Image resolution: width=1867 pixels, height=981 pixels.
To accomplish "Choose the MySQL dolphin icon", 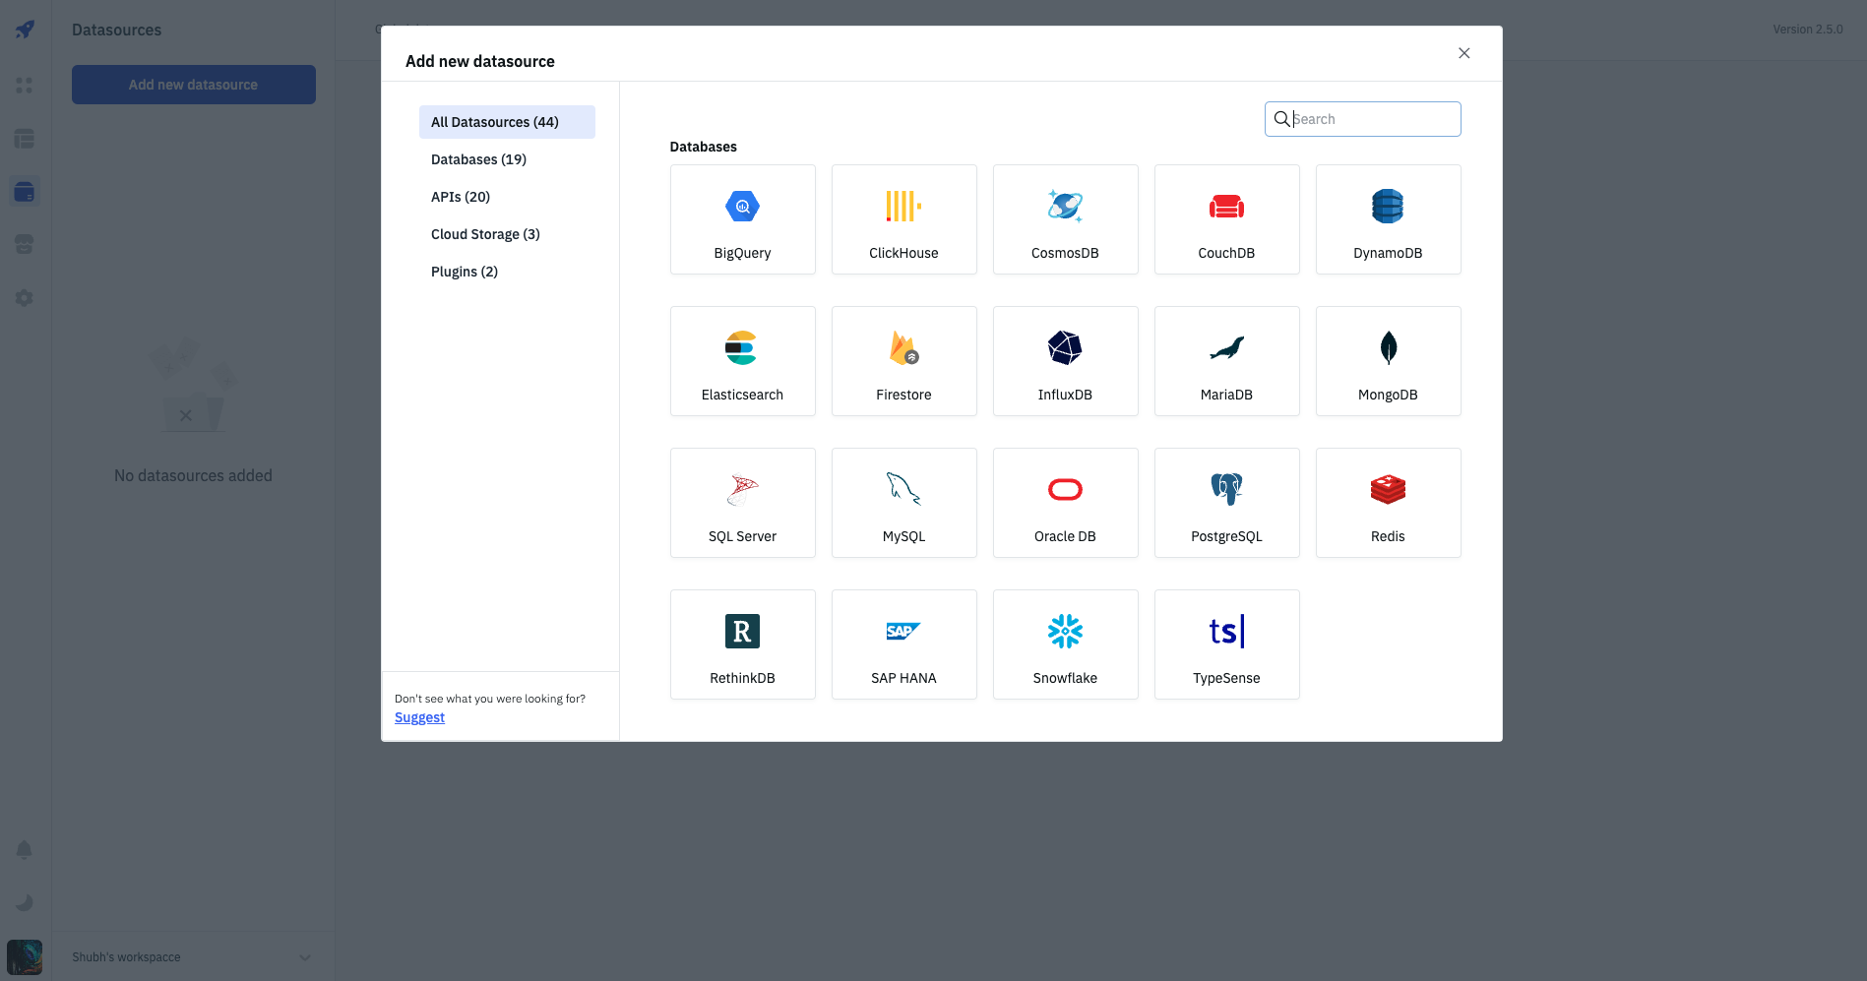I will 903,489.
